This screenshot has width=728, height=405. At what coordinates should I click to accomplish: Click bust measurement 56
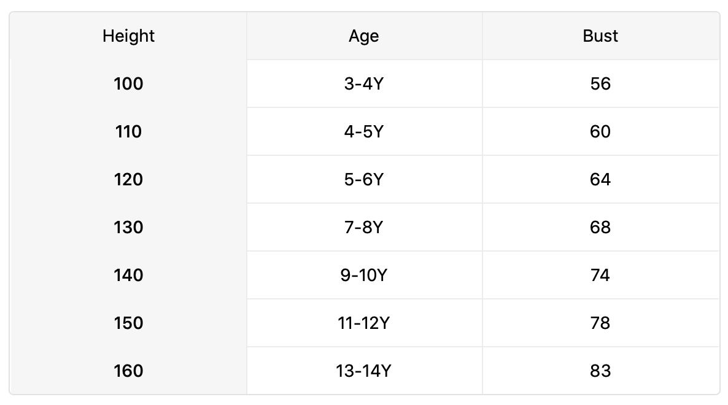point(600,84)
